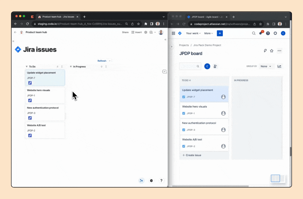The height and width of the screenshot is (199, 303).
Task: Click the Coda bug report icon
Action: 151,181
